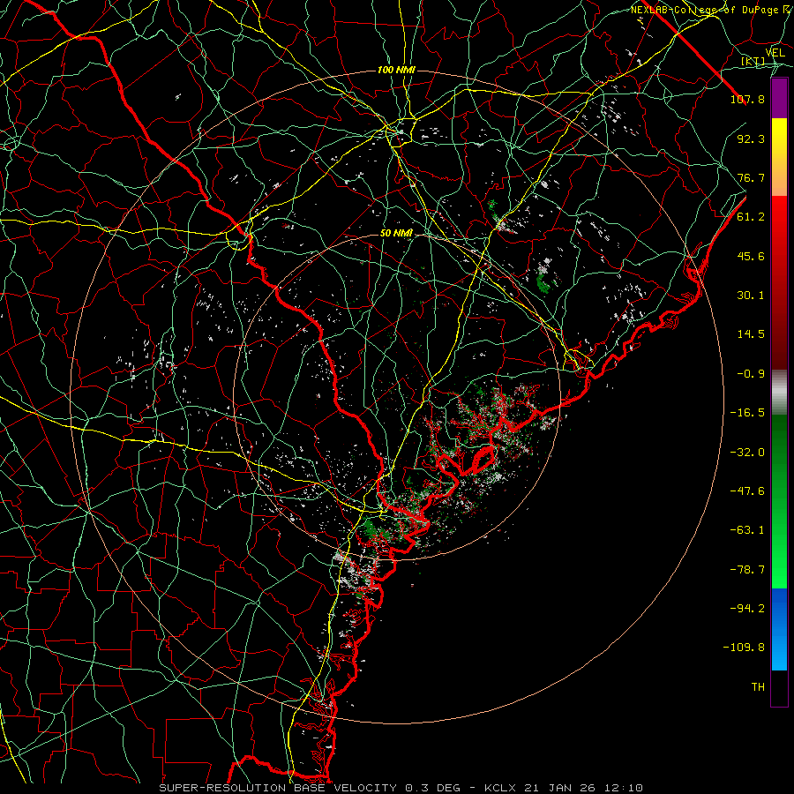This screenshot has width=794, height=794.
Task: Click the "VEL" legend title
Action: (775, 53)
